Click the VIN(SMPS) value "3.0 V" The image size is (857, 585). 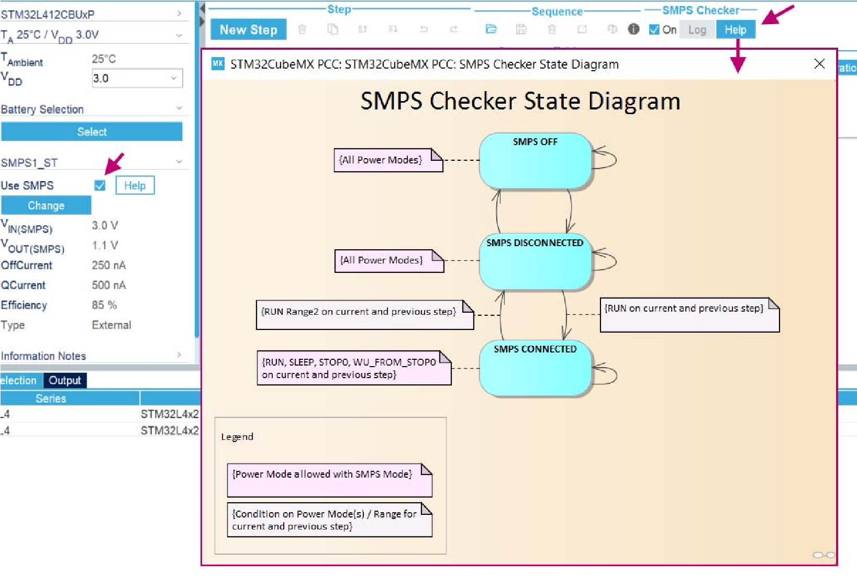(x=105, y=225)
